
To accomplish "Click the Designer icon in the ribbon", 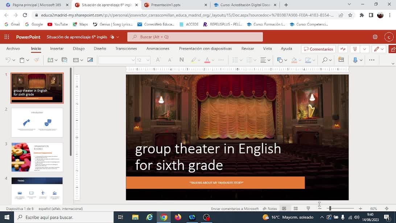I will click(341, 60).
